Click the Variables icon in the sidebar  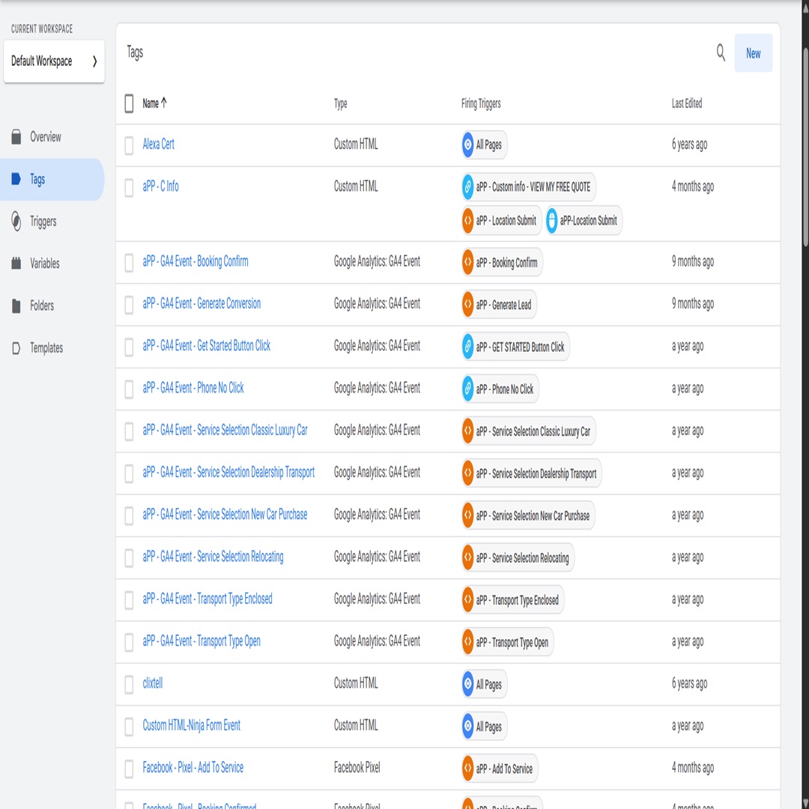[x=16, y=263]
